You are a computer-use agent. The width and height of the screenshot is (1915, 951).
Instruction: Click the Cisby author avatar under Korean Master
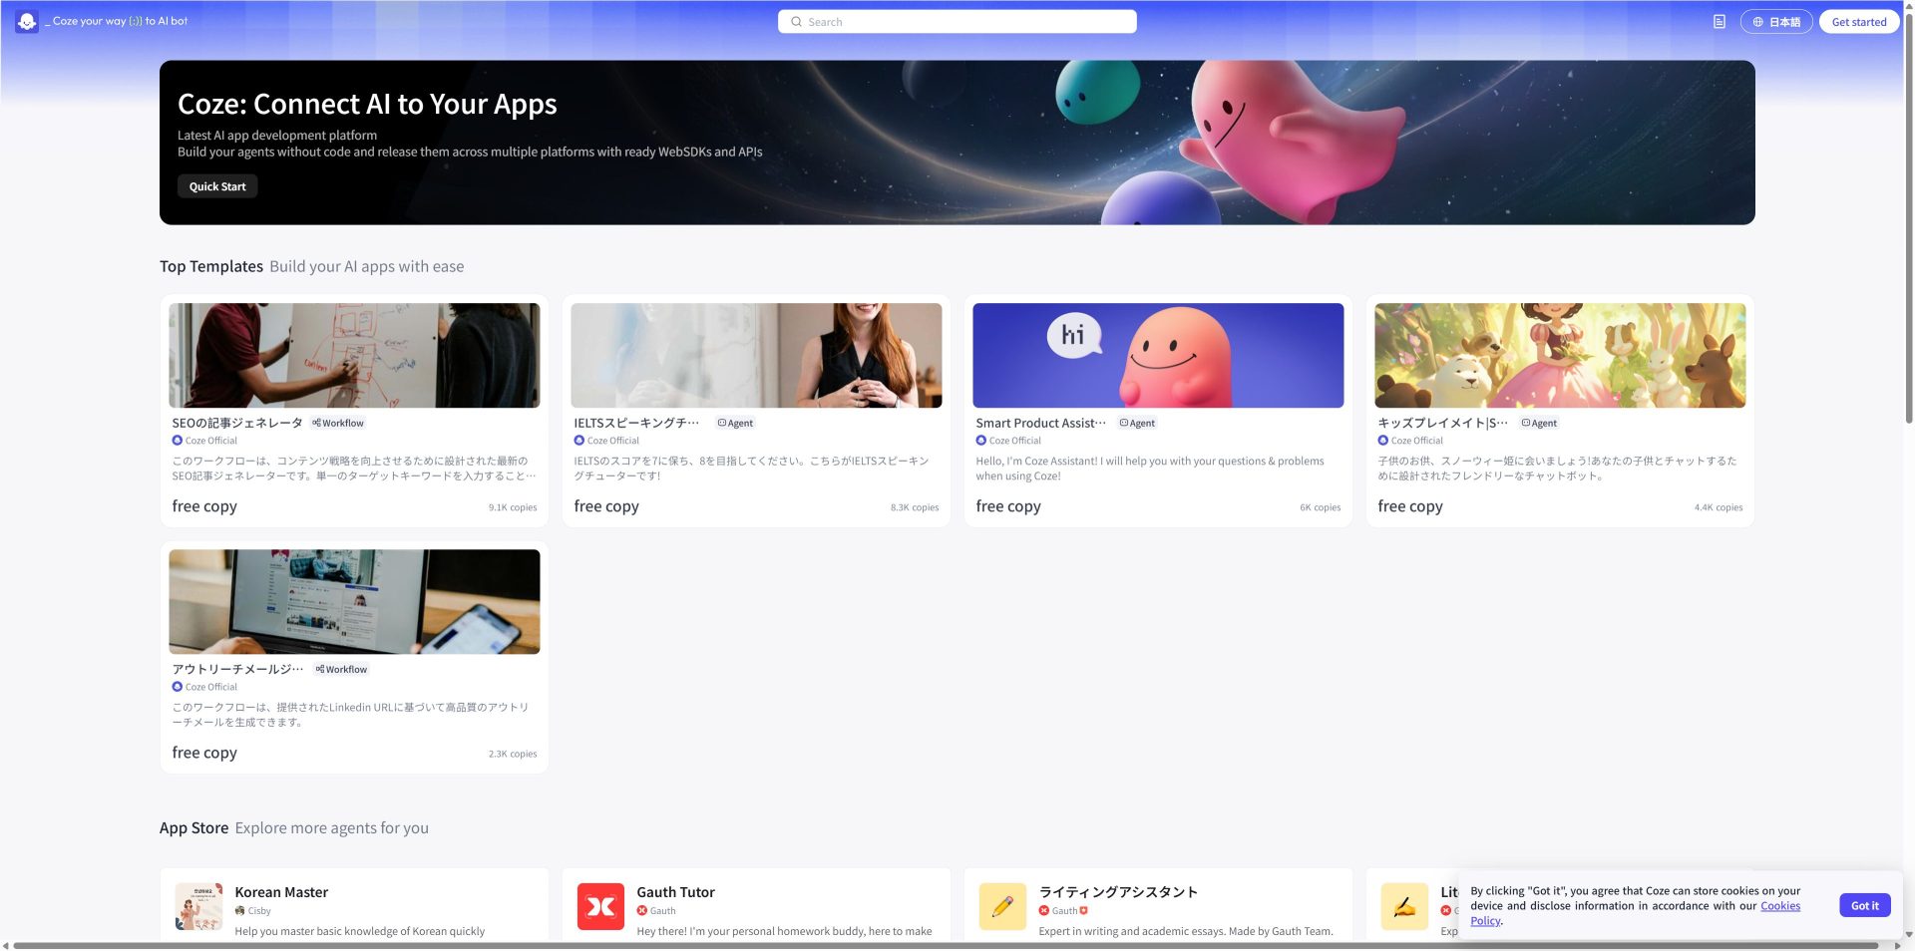point(240,911)
